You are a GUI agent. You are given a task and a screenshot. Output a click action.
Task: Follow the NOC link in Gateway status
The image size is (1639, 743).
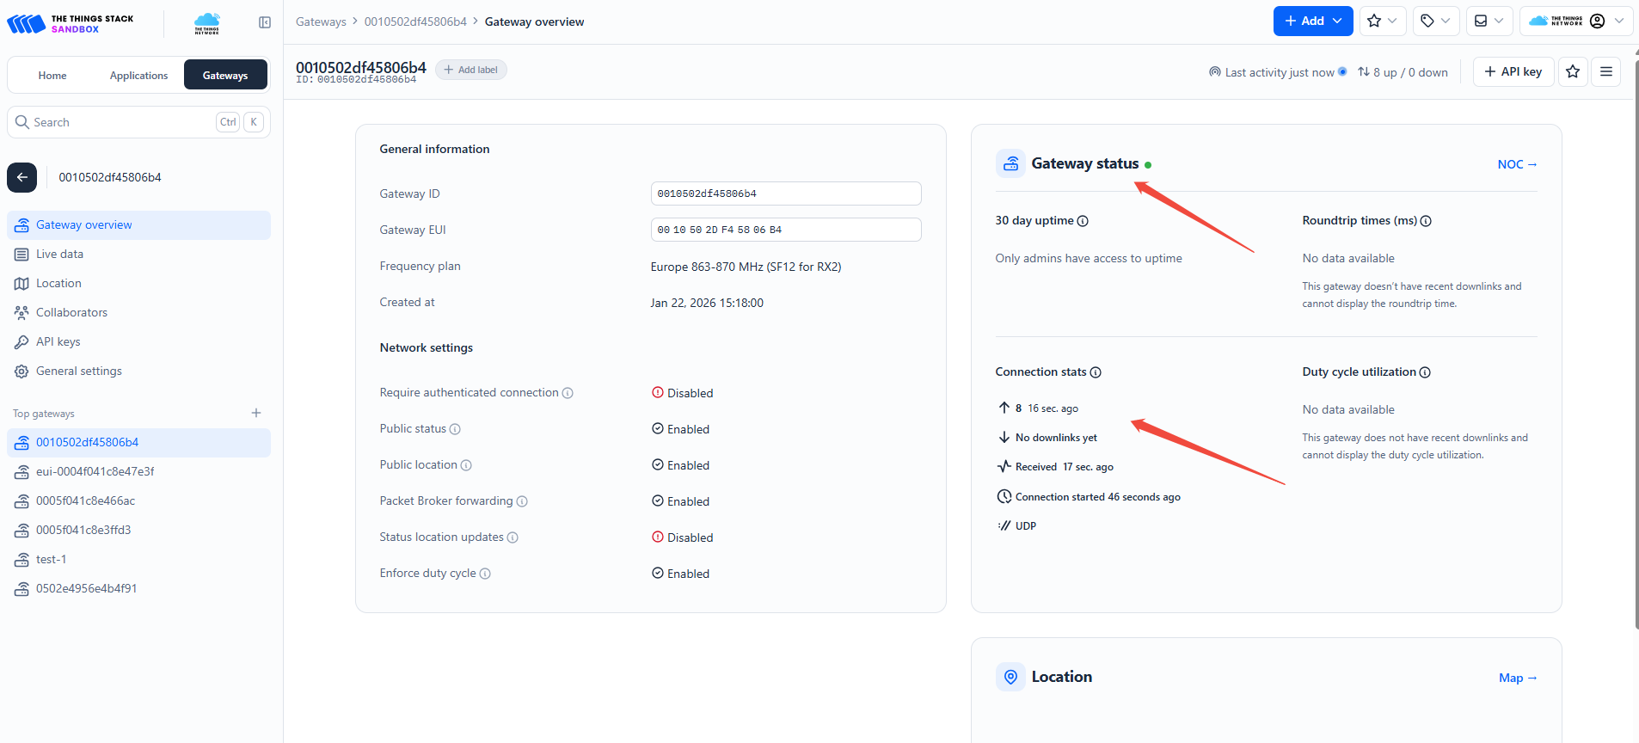click(1516, 164)
